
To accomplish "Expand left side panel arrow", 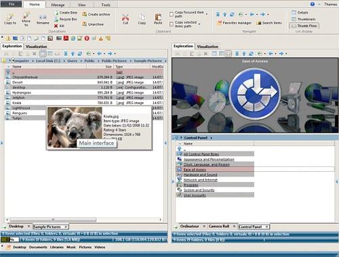I will [2, 143].
